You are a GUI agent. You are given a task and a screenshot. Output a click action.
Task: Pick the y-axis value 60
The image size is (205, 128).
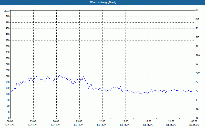click(8, 106)
